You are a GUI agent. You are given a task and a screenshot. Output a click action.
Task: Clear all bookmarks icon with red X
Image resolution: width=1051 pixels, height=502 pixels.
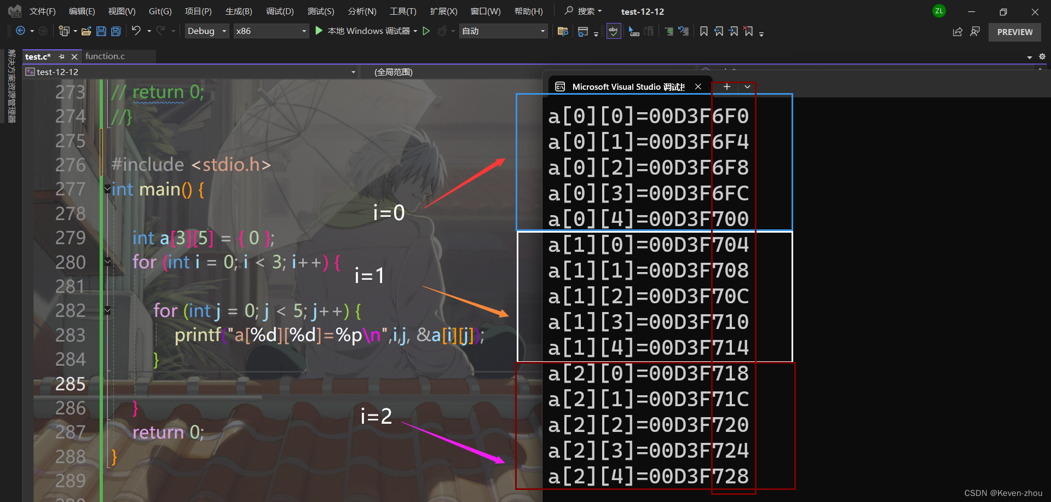(748, 31)
